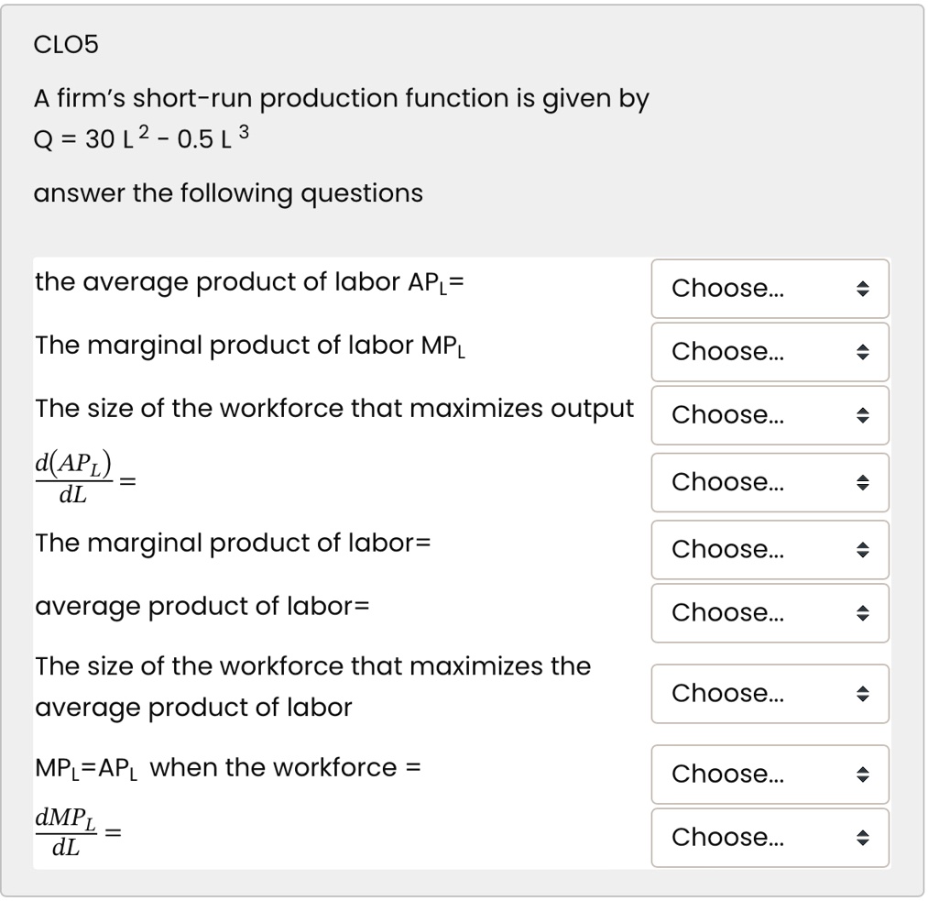Click the arrow icon for marginal product of labor=
This screenshot has width=928, height=901.
862,550
